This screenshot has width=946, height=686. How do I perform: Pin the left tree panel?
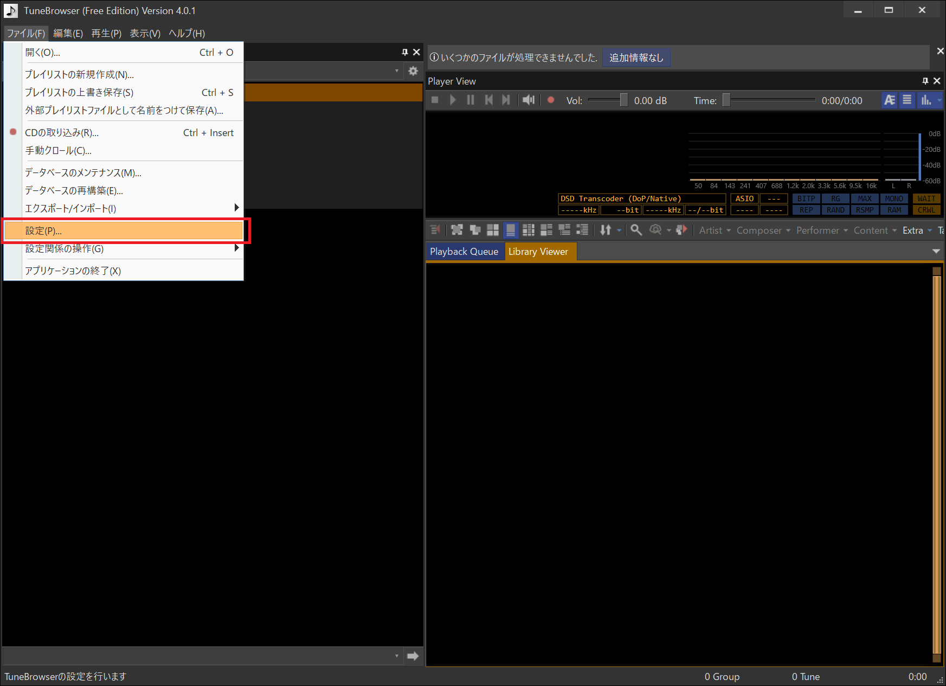click(405, 52)
